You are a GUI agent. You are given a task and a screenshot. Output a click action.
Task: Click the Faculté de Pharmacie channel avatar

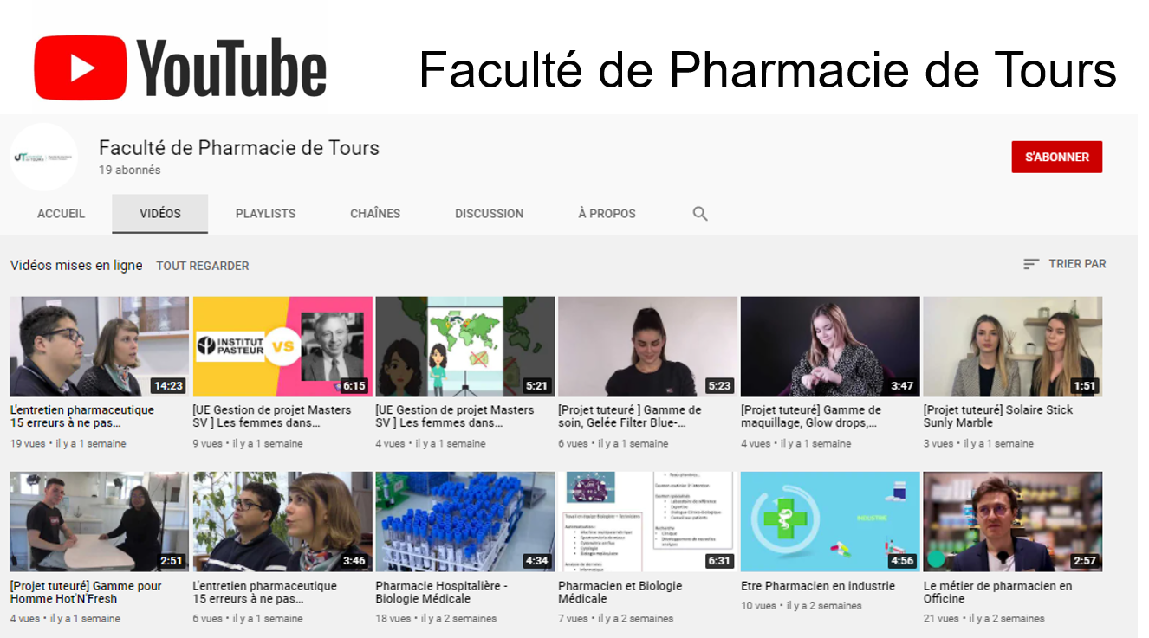pyautogui.click(x=43, y=158)
